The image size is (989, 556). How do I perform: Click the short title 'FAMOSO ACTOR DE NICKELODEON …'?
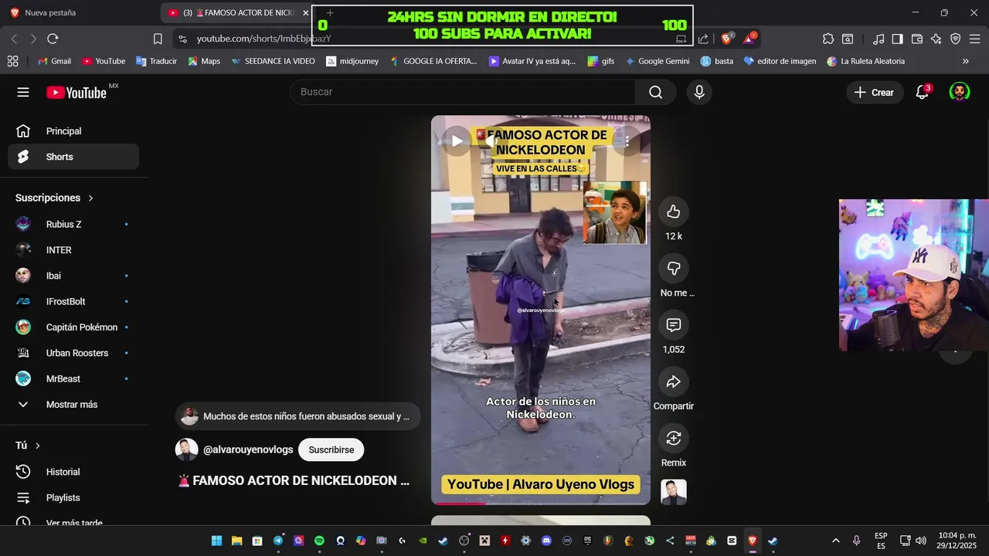(294, 480)
